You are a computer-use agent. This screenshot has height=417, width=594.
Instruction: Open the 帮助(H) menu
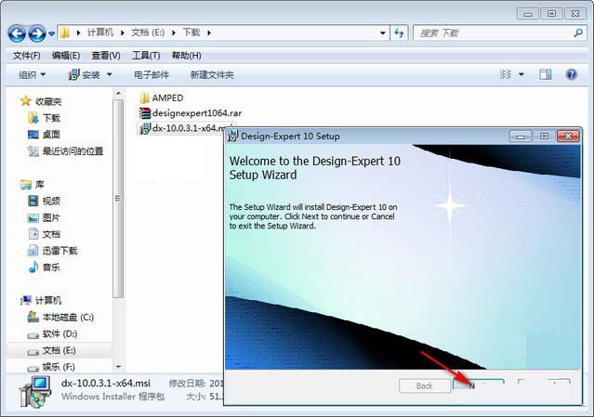(x=187, y=56)
